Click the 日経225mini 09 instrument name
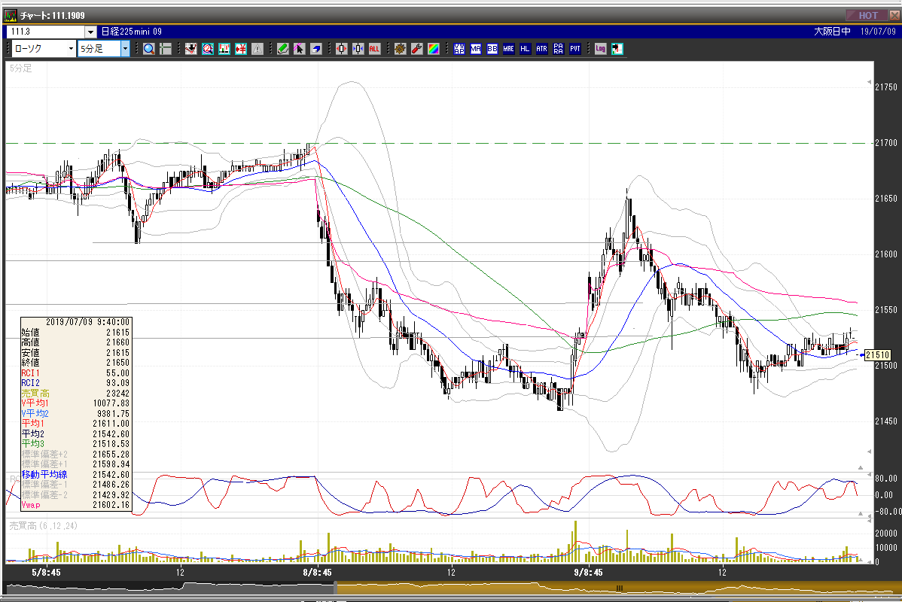This screenshot has height=602, width=902. pos(131,32)
